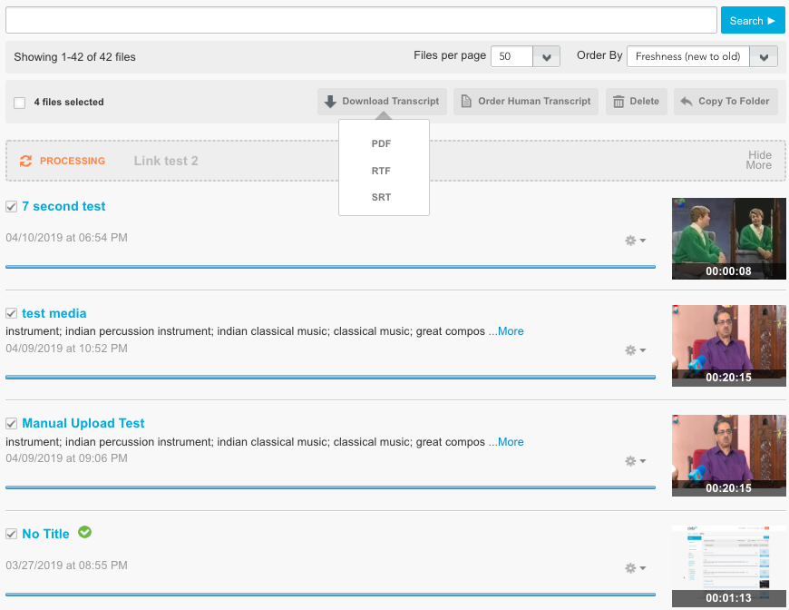The image size is (789, 610).
Task: Click the 7 second test video thumbnail
Action: pyautogui.click(x=728, y=239)
